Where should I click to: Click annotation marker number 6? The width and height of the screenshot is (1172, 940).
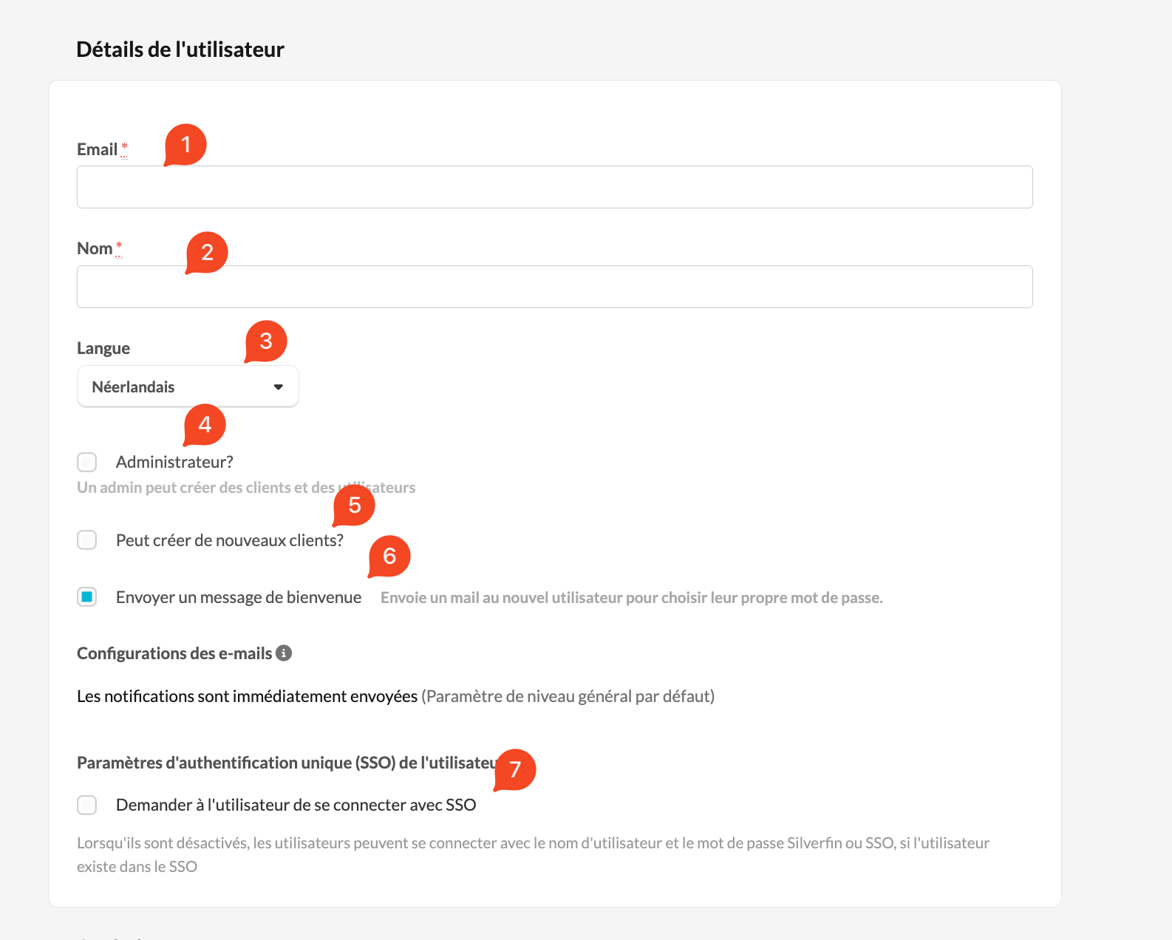(389, 556)
